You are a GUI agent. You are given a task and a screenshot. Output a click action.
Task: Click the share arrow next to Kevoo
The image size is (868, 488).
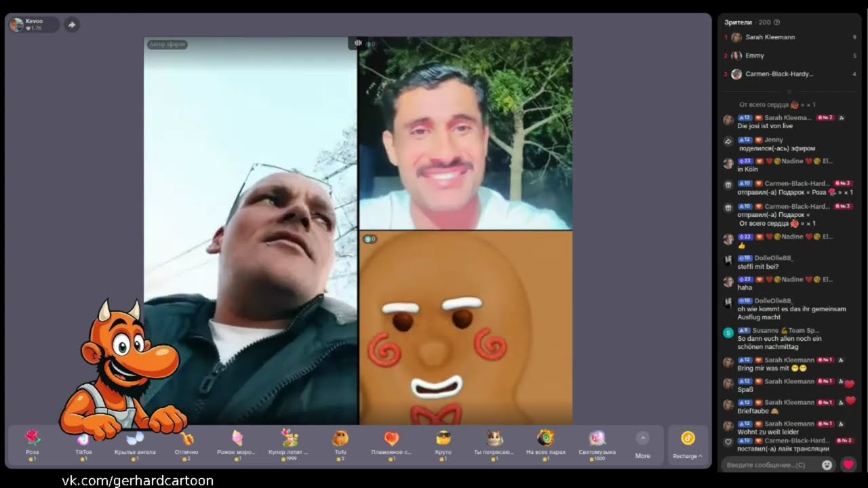[71, 25]
